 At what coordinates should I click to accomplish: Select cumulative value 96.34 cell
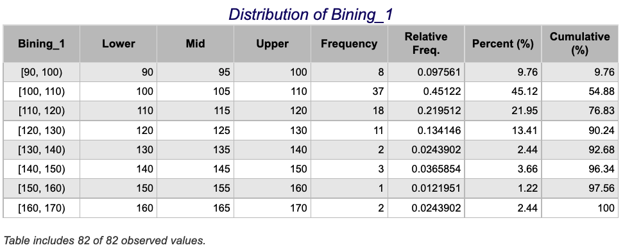579,169
